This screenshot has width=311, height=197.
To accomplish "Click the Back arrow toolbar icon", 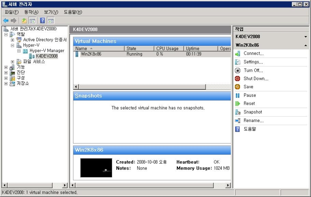I will coord(6,20).
